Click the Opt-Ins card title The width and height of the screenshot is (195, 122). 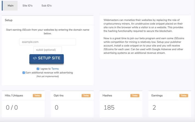click(59, 96)
